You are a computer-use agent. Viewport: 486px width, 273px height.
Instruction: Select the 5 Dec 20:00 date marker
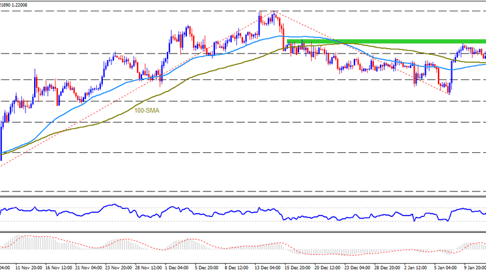pos(206,268)
